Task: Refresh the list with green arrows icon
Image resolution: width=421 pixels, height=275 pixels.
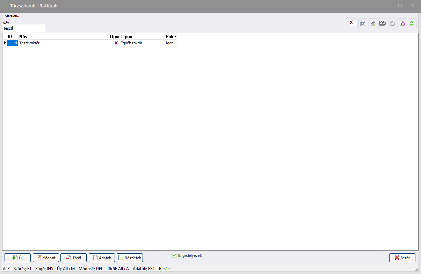Action: click(x=412, y=24)
